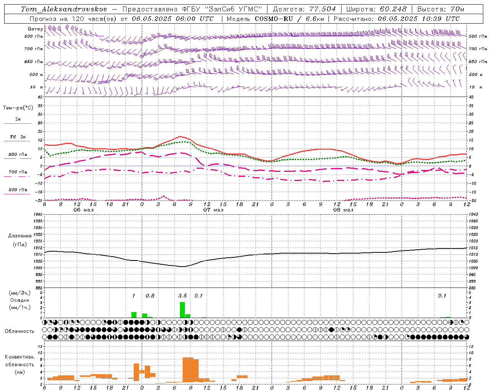The height and width of the screenshot is (391, 489).
Task: Select the Осадки precipitation label
Action: (x=20, y=300)
